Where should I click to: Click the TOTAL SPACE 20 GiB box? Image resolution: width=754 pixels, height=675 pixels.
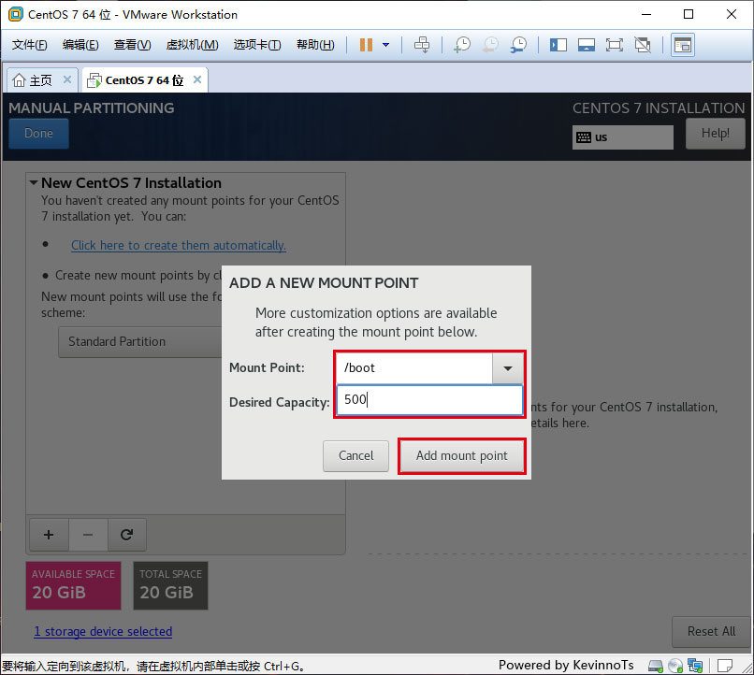[x=170, y=585]
